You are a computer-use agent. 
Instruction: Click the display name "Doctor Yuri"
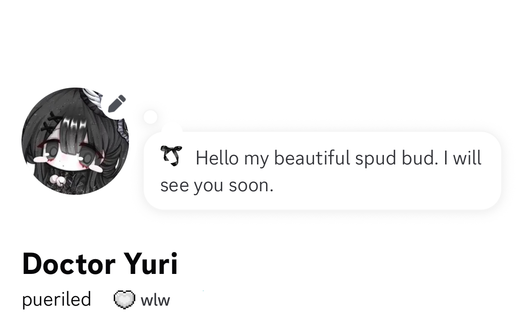point(100,264)
